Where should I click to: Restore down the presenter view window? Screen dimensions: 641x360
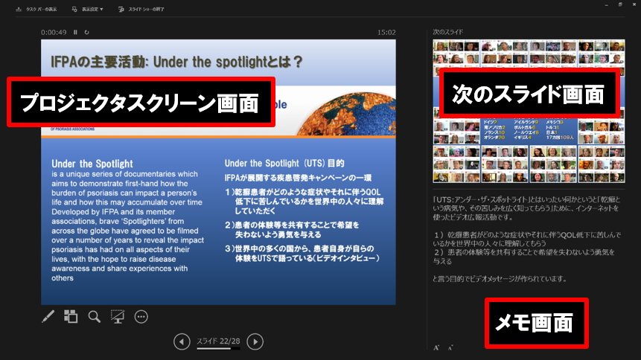point(619,4)
